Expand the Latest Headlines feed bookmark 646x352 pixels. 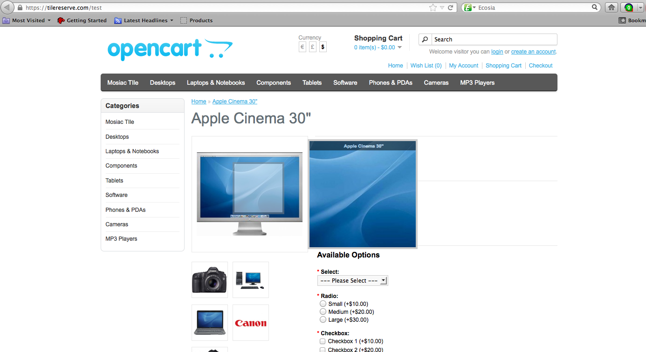coord(144,20)
